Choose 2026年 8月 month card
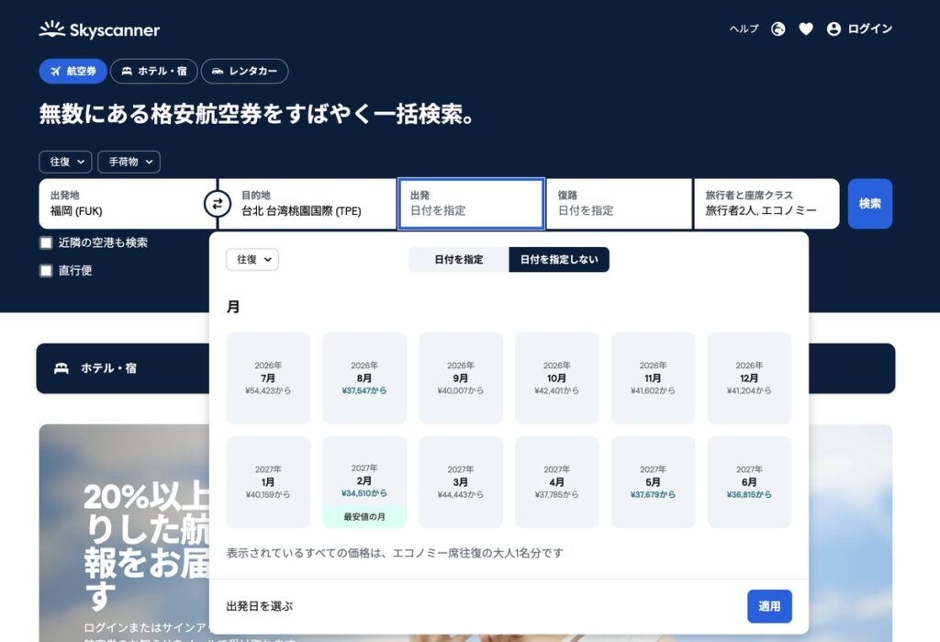 (364, 378)
